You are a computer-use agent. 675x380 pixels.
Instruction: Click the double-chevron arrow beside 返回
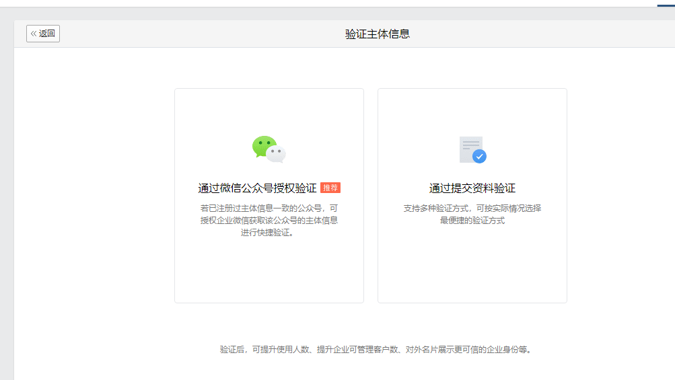point(34,34)
